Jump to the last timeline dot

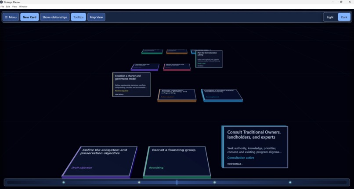tap(290, 182)
